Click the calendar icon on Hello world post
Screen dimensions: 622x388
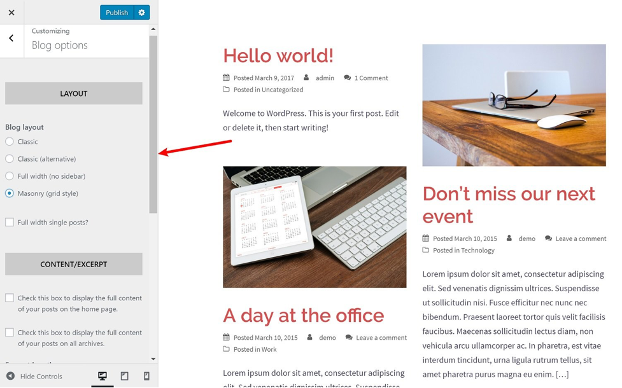tap(226, 78)
